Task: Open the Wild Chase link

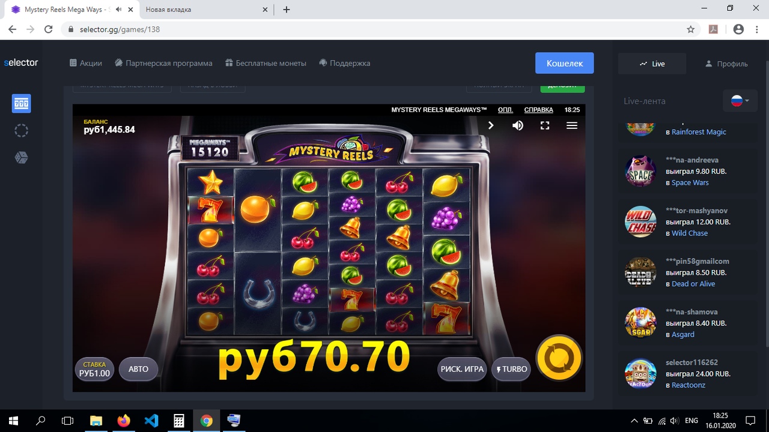Action: click(x=689, y=233)
